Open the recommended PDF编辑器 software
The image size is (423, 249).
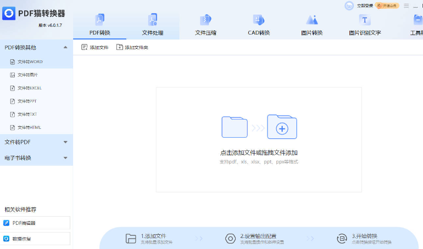[x=36, y=223]
